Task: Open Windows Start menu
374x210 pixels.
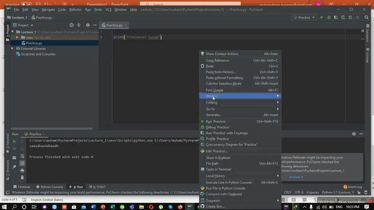Action: (4, 206)
